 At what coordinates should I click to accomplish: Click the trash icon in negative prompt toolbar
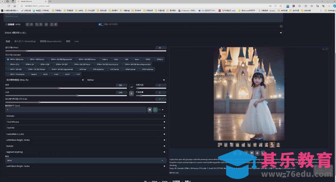tap(56, 24)
